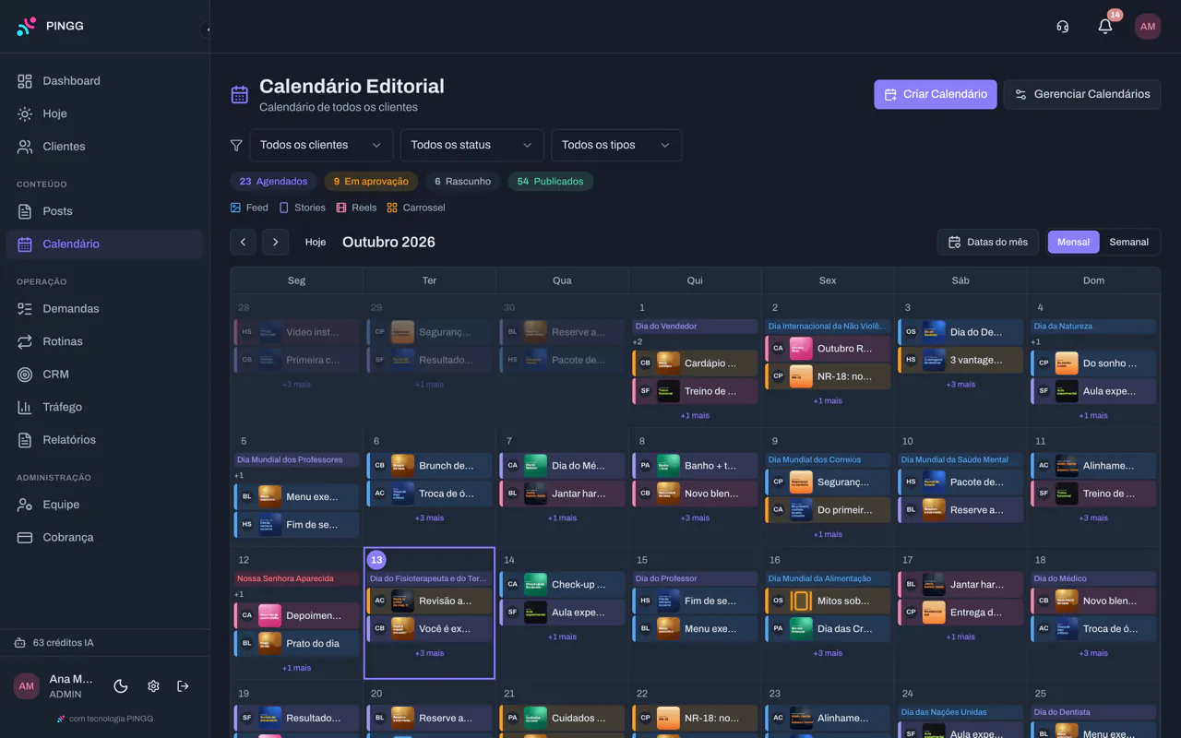Expand the Todos os clientes dropdown
This screenshot has height=738, width=1181.
[x=321, y=145]
